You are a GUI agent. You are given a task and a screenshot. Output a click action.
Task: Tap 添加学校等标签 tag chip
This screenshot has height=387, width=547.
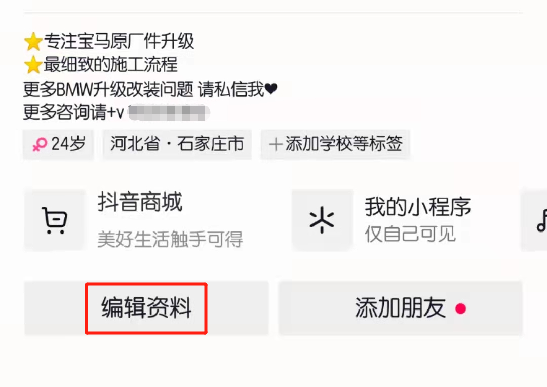pos(335,144)
